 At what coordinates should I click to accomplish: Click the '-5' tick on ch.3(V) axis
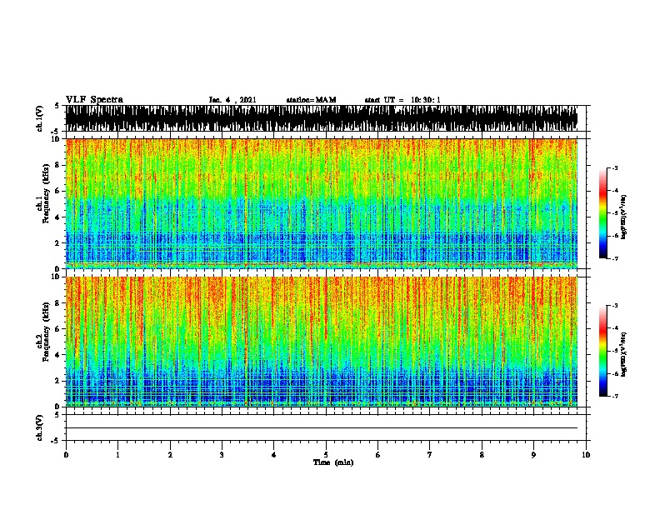[x=56, y=441]
